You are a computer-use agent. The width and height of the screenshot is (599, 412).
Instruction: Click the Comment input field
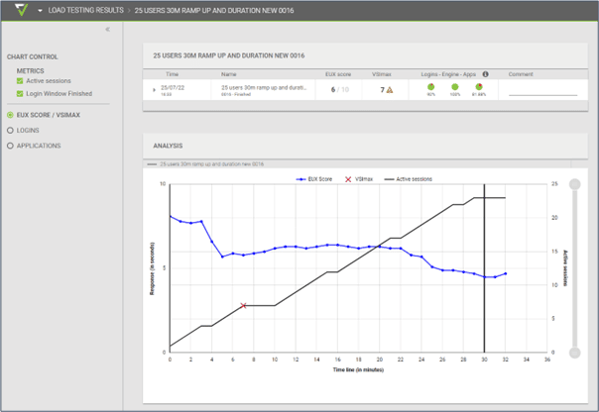pos(542,91)
